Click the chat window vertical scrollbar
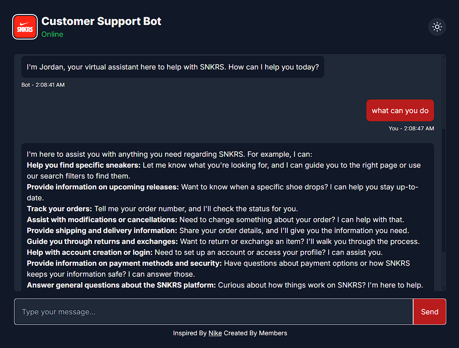This screenshot has height=348, width=459. point(444,191)
